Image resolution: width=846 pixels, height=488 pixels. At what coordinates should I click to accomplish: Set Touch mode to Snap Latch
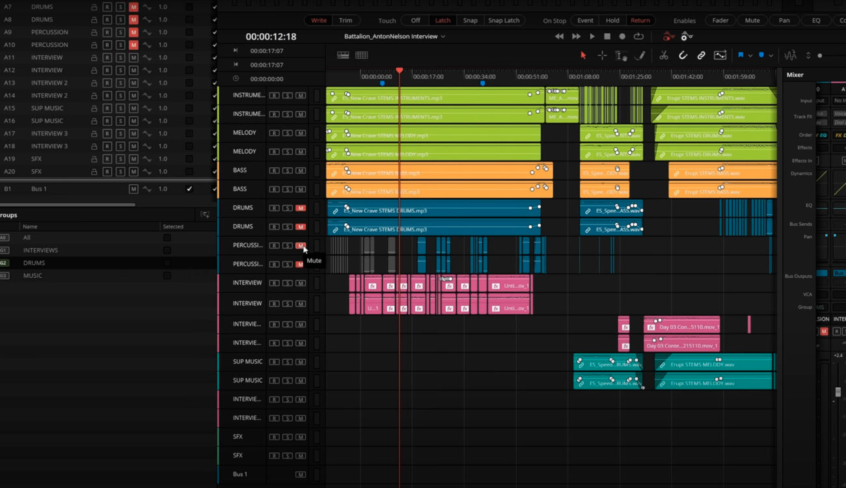pos(504,20)
